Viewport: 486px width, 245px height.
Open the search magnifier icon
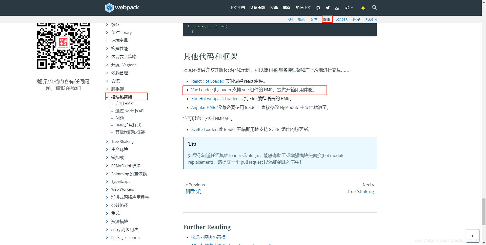[x=374, y=8]
